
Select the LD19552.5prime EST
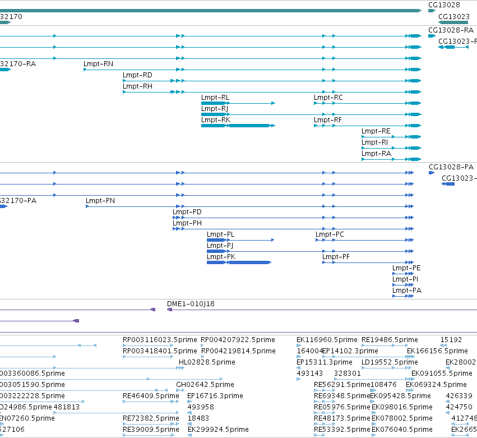[x=385, y=368]
